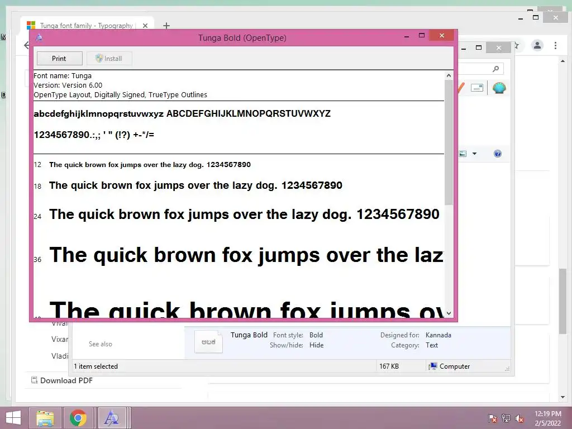Click the view mode icon in Fonts folder
Viewport: 572px width, 429px height.
[x=462, y=154]
